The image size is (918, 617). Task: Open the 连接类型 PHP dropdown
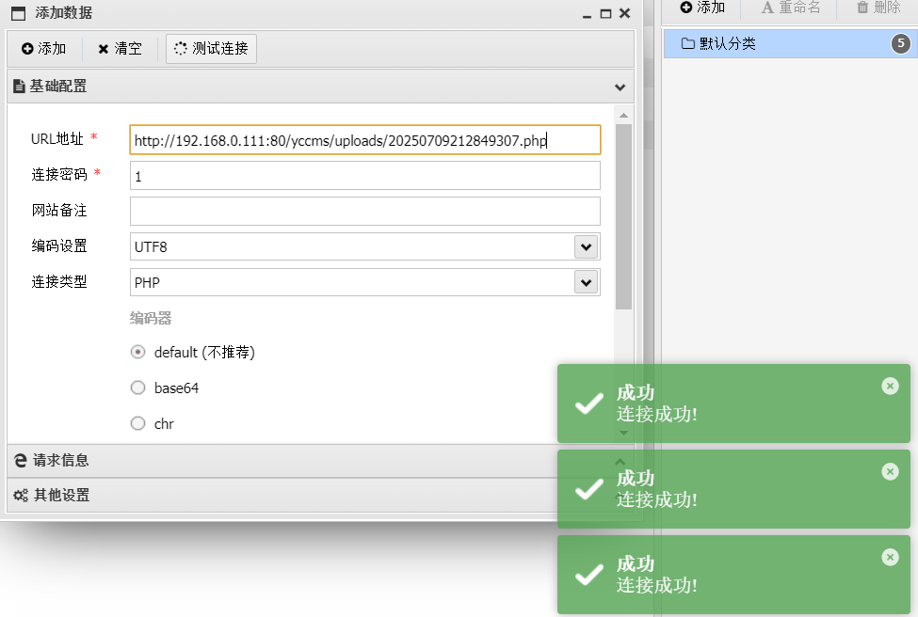click(x=586, y=282)
